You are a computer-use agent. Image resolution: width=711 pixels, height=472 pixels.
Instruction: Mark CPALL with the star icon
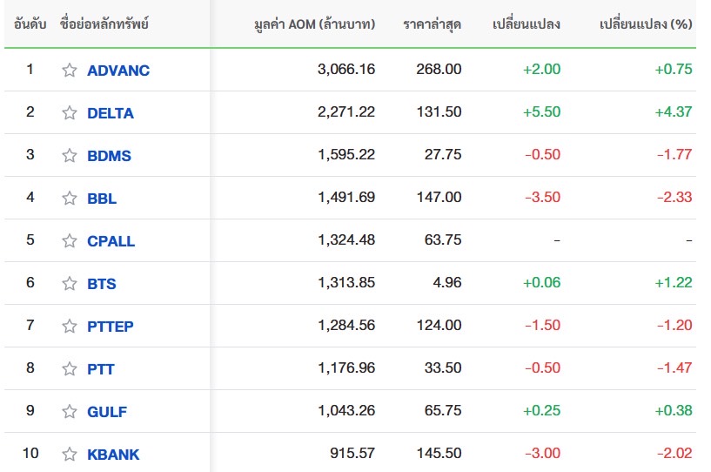click(x=70, y=241)
